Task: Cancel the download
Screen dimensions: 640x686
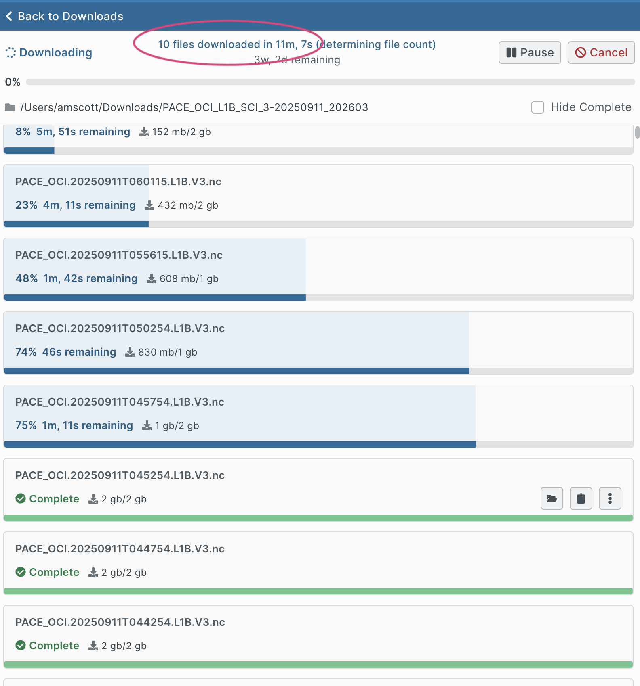Action: pos(601,52)
